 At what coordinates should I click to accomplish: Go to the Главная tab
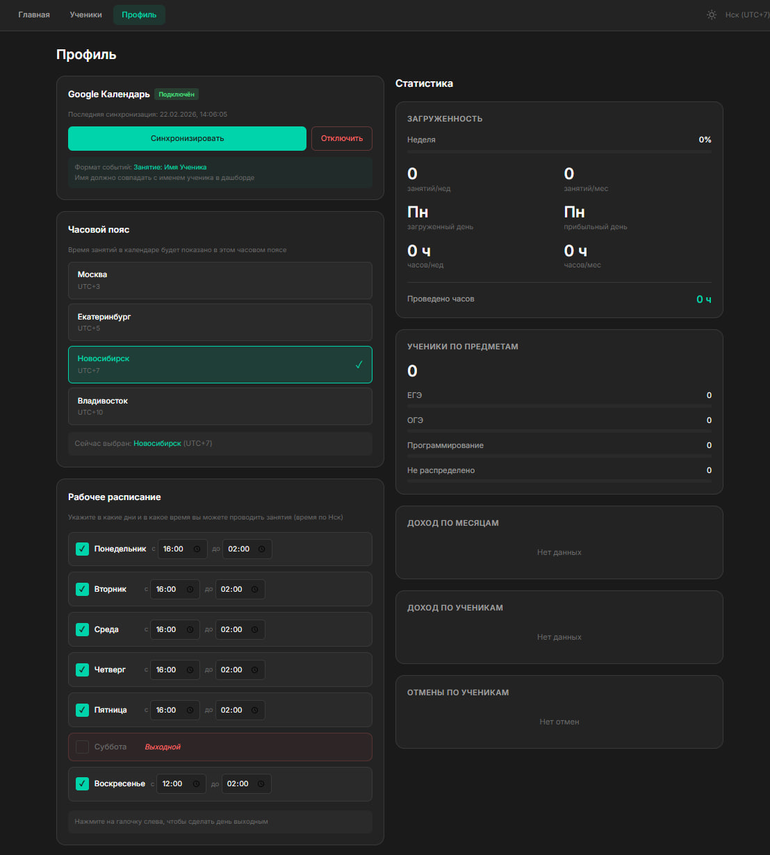[x=34, y=15]
